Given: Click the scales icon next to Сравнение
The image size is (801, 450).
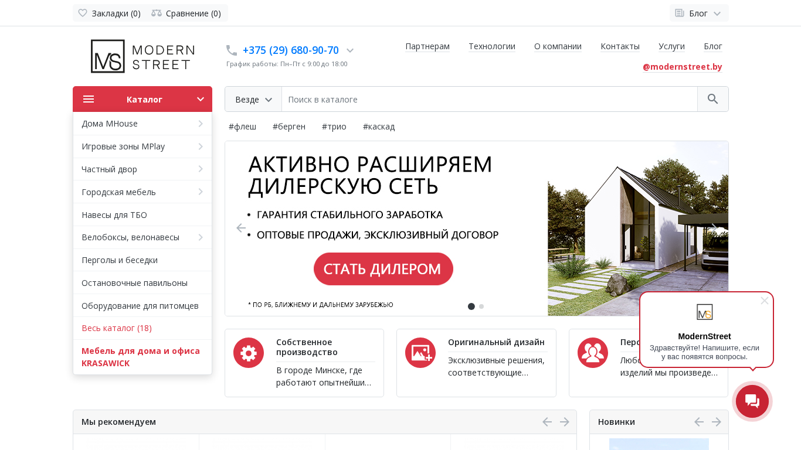Looking at the screenshot, I should pos(157,13).
